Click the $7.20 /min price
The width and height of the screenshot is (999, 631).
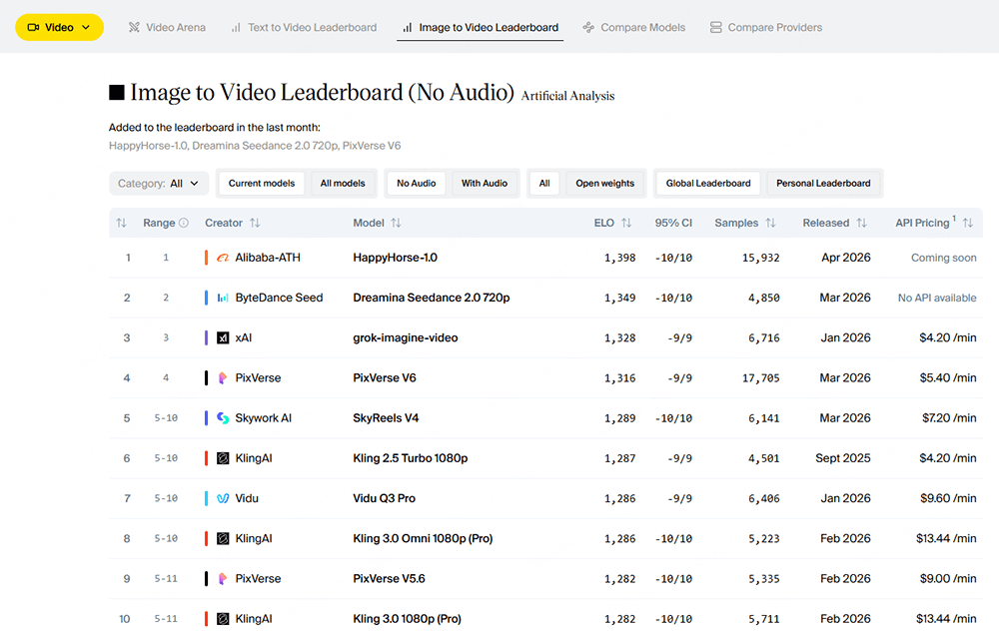(949, 418)
